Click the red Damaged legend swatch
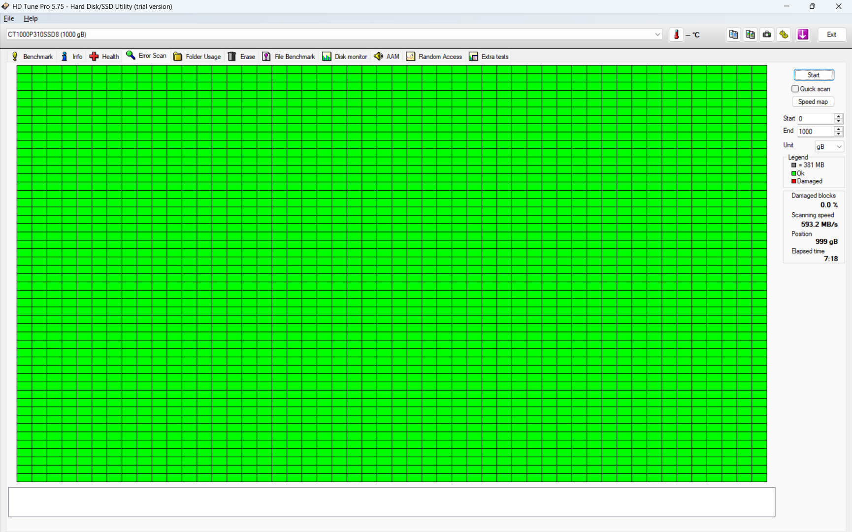The width and height of the screenshot is (852, 532). (794, 181)
